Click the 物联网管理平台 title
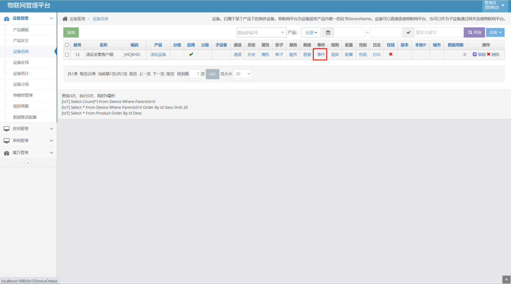511x284 pixels. 29,5
